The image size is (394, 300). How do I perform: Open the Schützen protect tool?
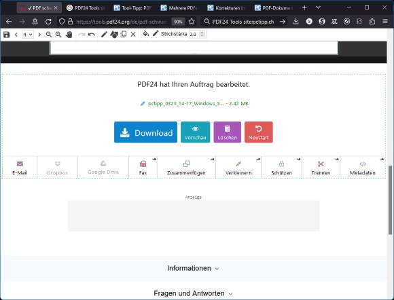281,168
